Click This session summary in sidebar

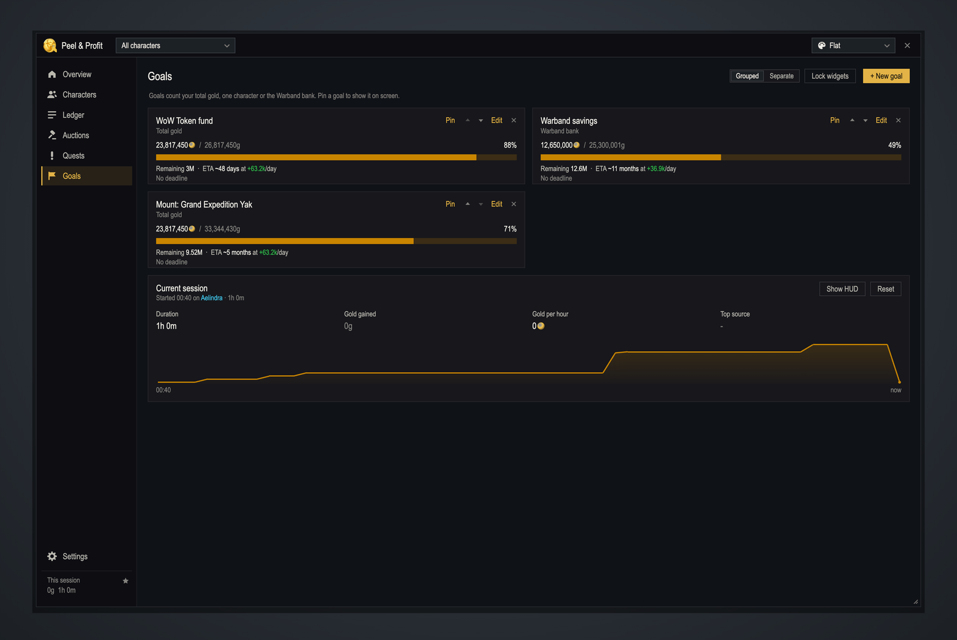(87, 585)
